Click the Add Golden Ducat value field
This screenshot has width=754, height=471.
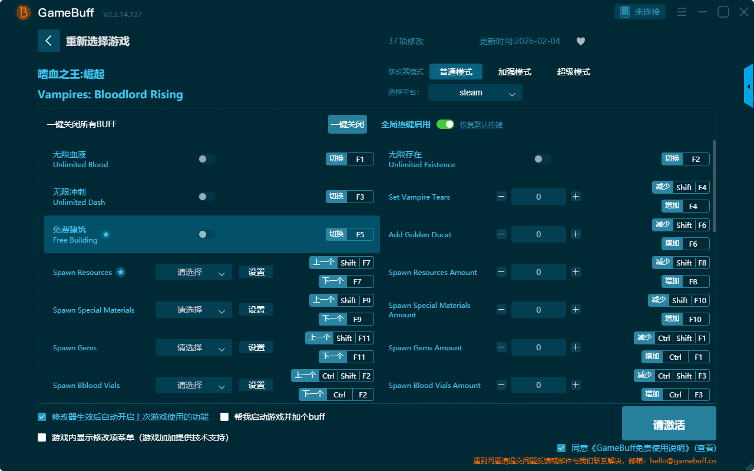538,234
